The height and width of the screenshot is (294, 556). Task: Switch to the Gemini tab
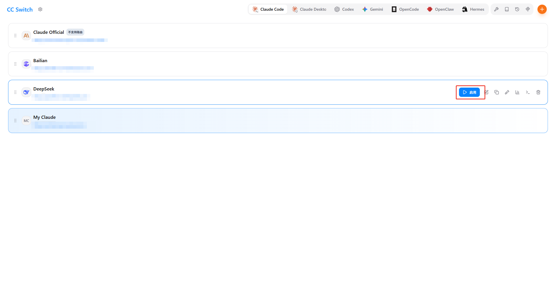[372, 9]
